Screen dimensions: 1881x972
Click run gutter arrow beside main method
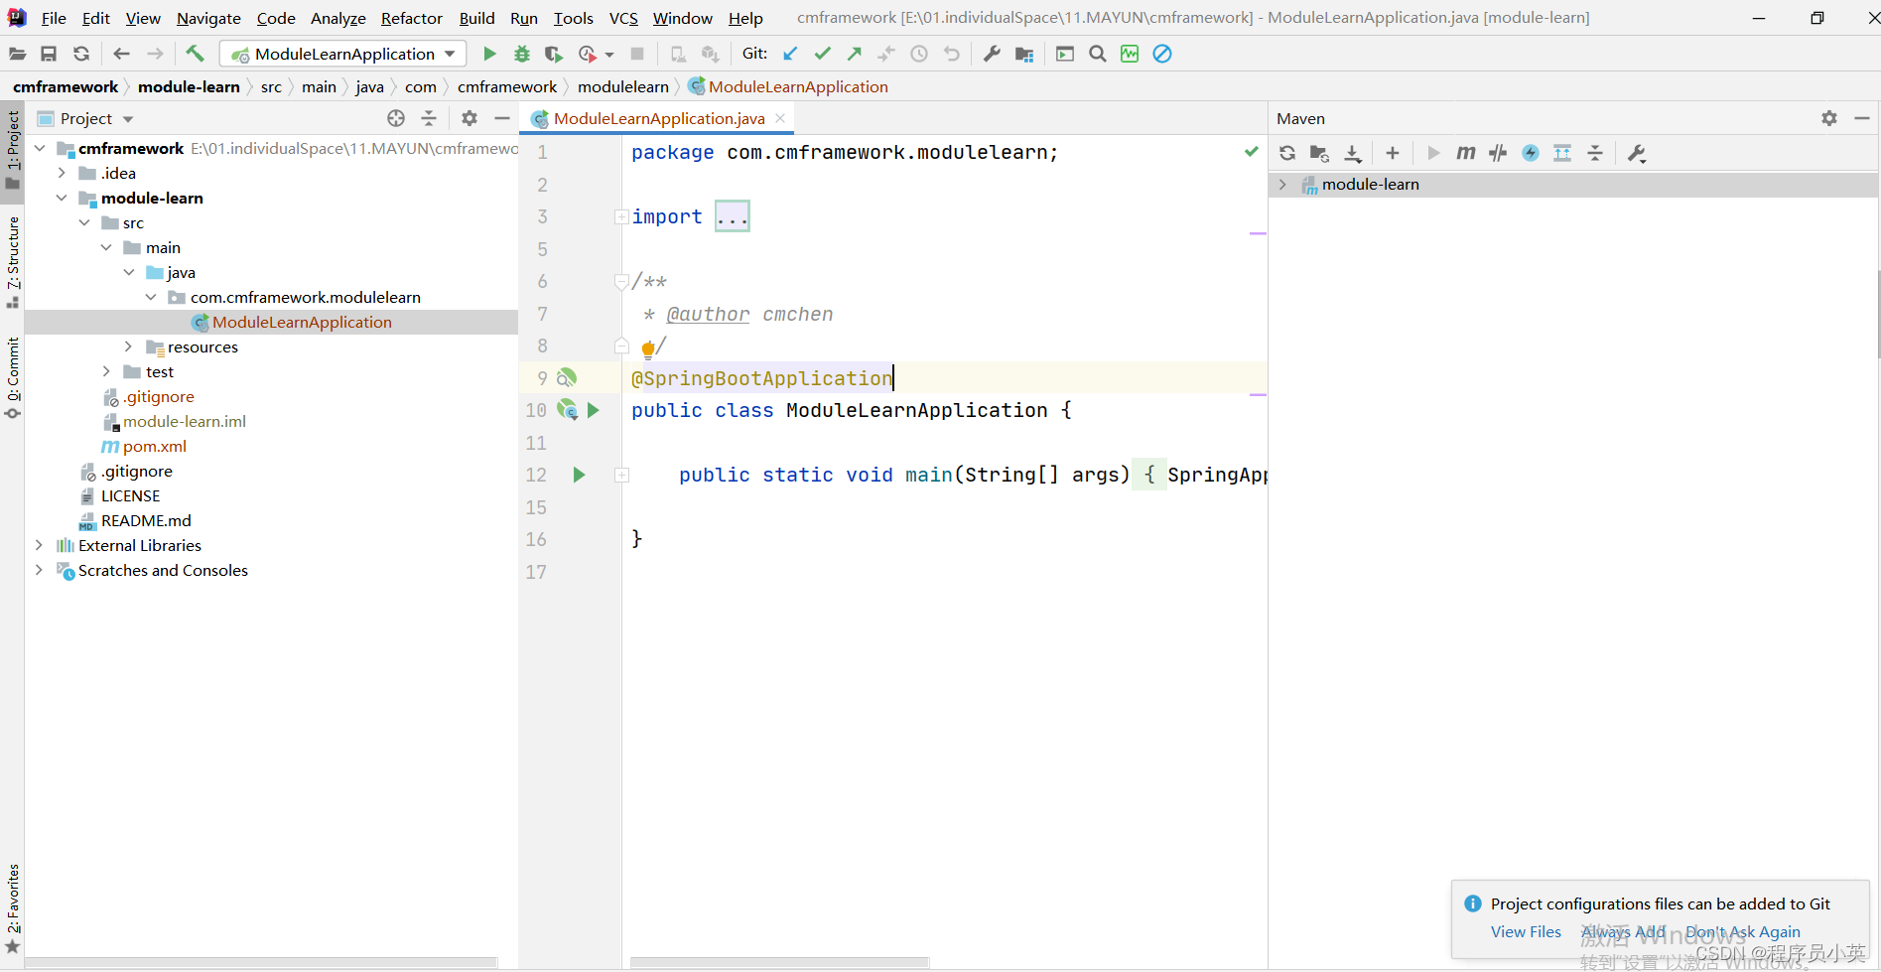[580, 475]
